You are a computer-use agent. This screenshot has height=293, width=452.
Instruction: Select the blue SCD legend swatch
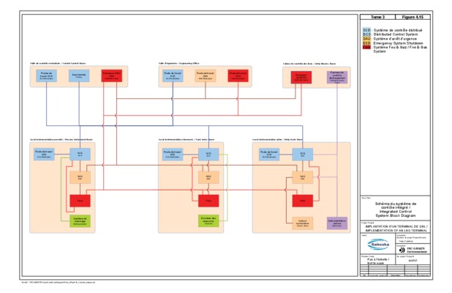point(366,30)
